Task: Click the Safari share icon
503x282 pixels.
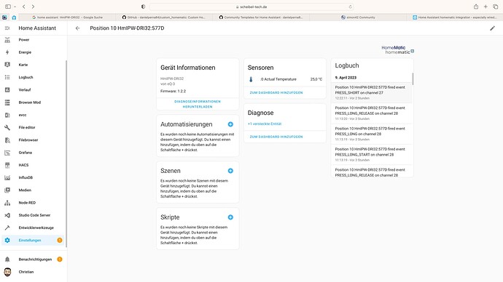Action: (476, 7)
